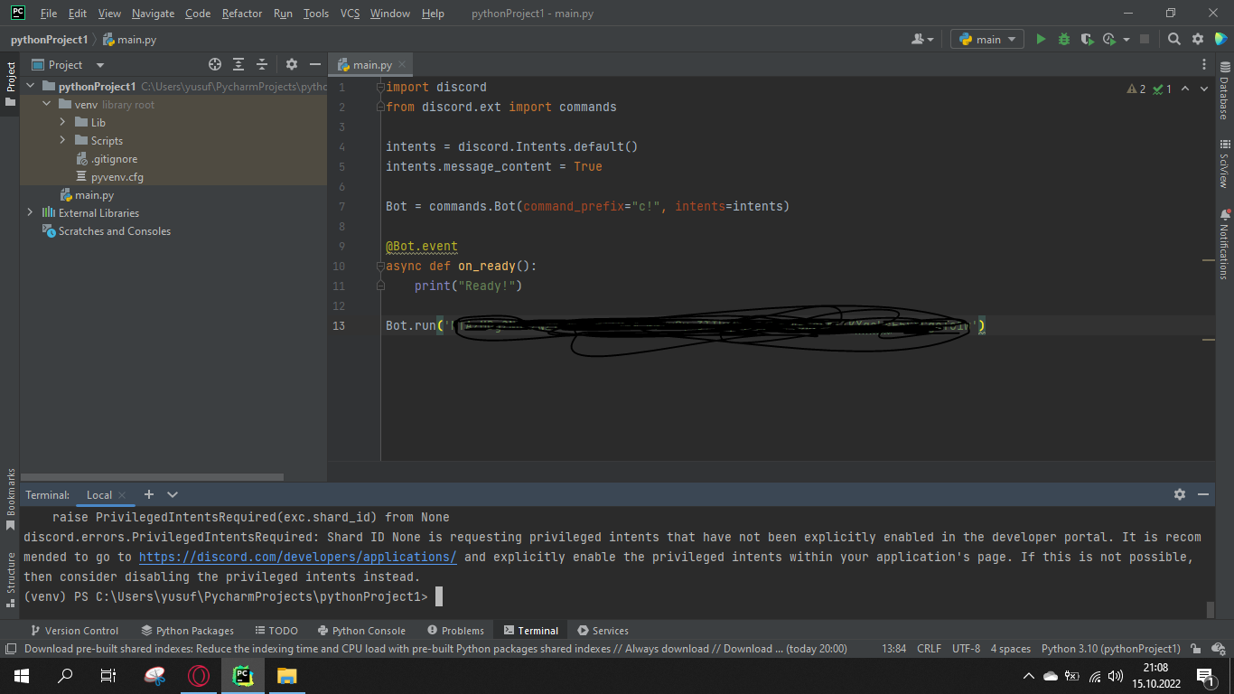Screen dimensions: 1234x694
Task: Expand the Lib folder
Action: [x=62, y=122]
